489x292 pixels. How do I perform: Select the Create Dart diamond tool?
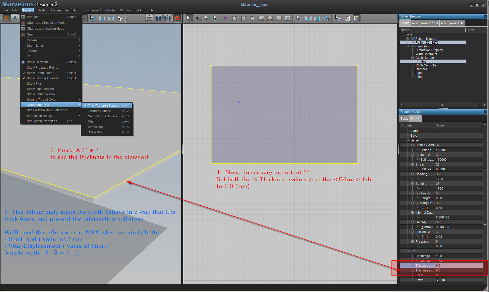pyautogui.click(x=288, y=18)
